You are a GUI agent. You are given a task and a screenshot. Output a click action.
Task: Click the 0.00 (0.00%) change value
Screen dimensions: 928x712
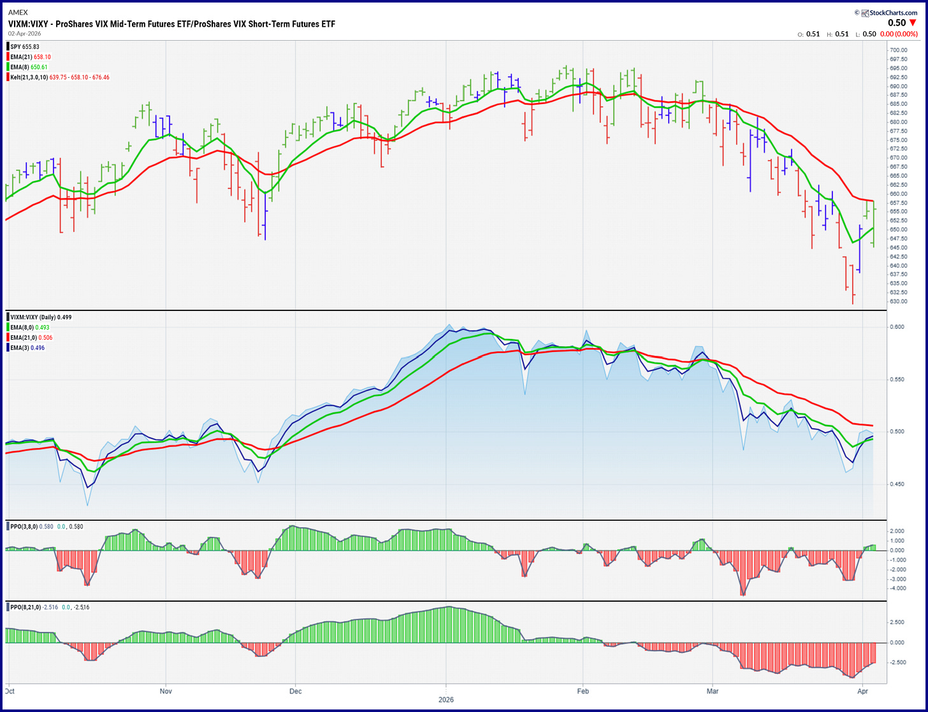click(x=899, y=34)
